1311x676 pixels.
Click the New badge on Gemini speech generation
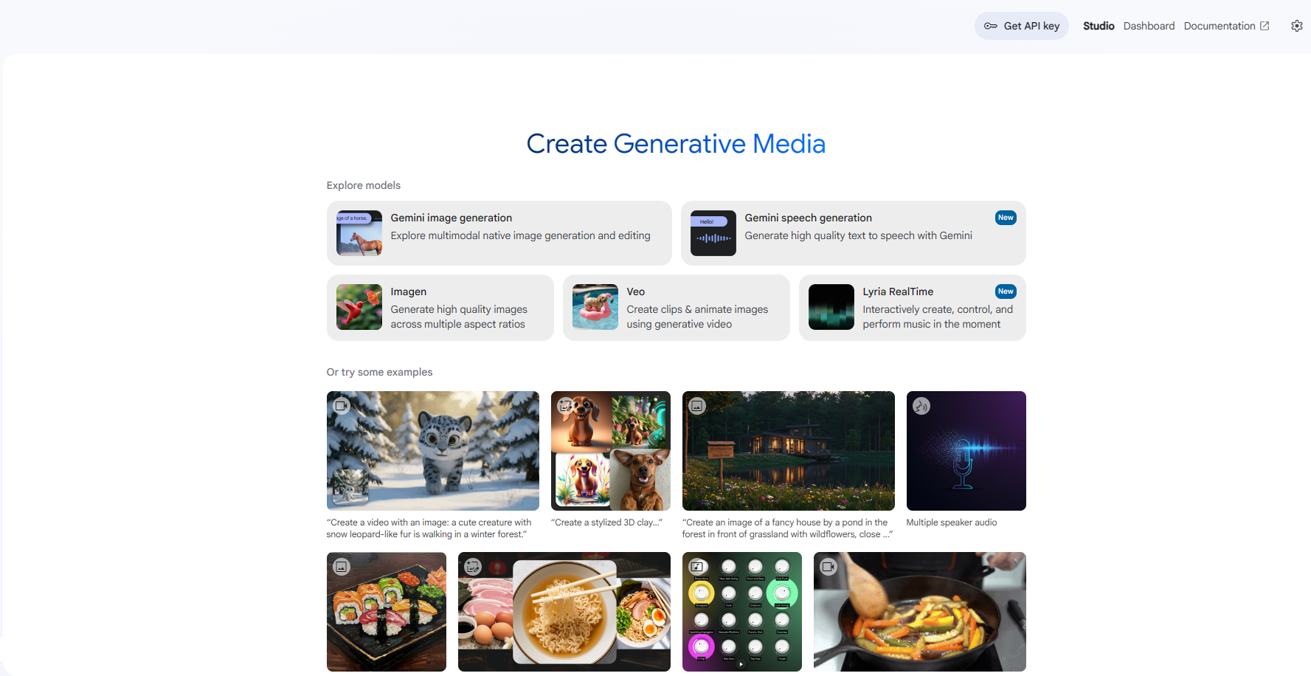pyautogui.click(x=1006, y=218)
